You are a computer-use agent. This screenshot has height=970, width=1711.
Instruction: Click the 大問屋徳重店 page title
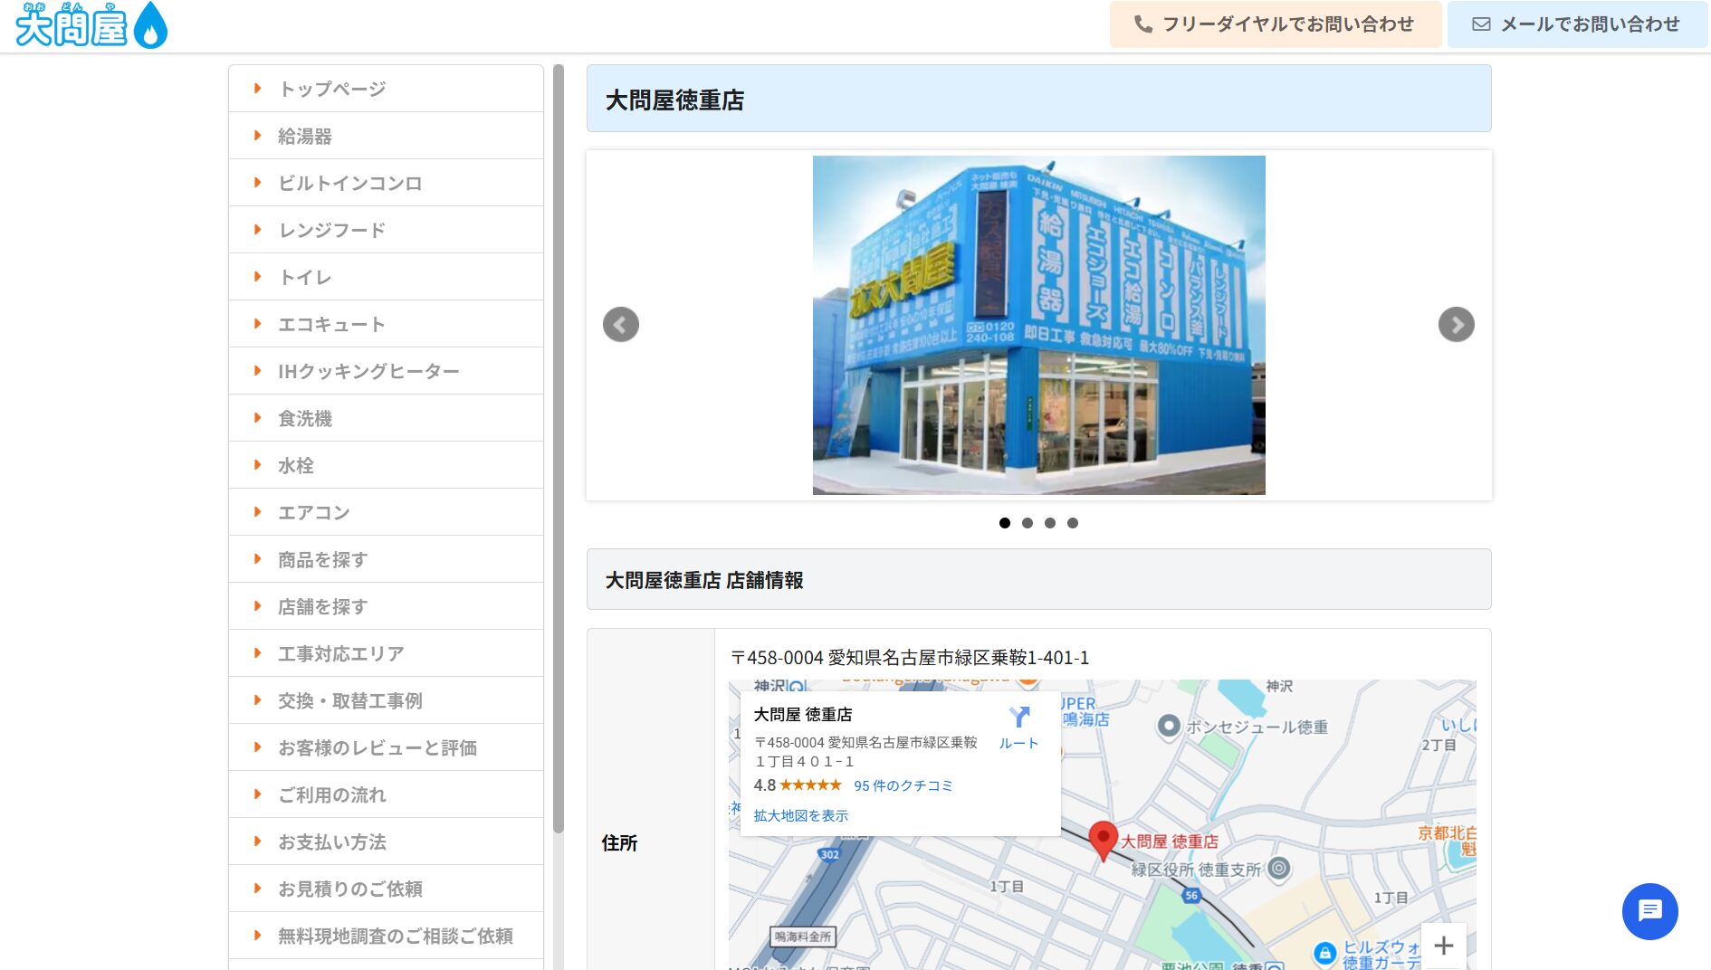tap(674, 100)
